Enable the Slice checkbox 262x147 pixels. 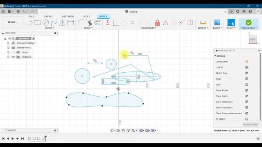[246, 85]
